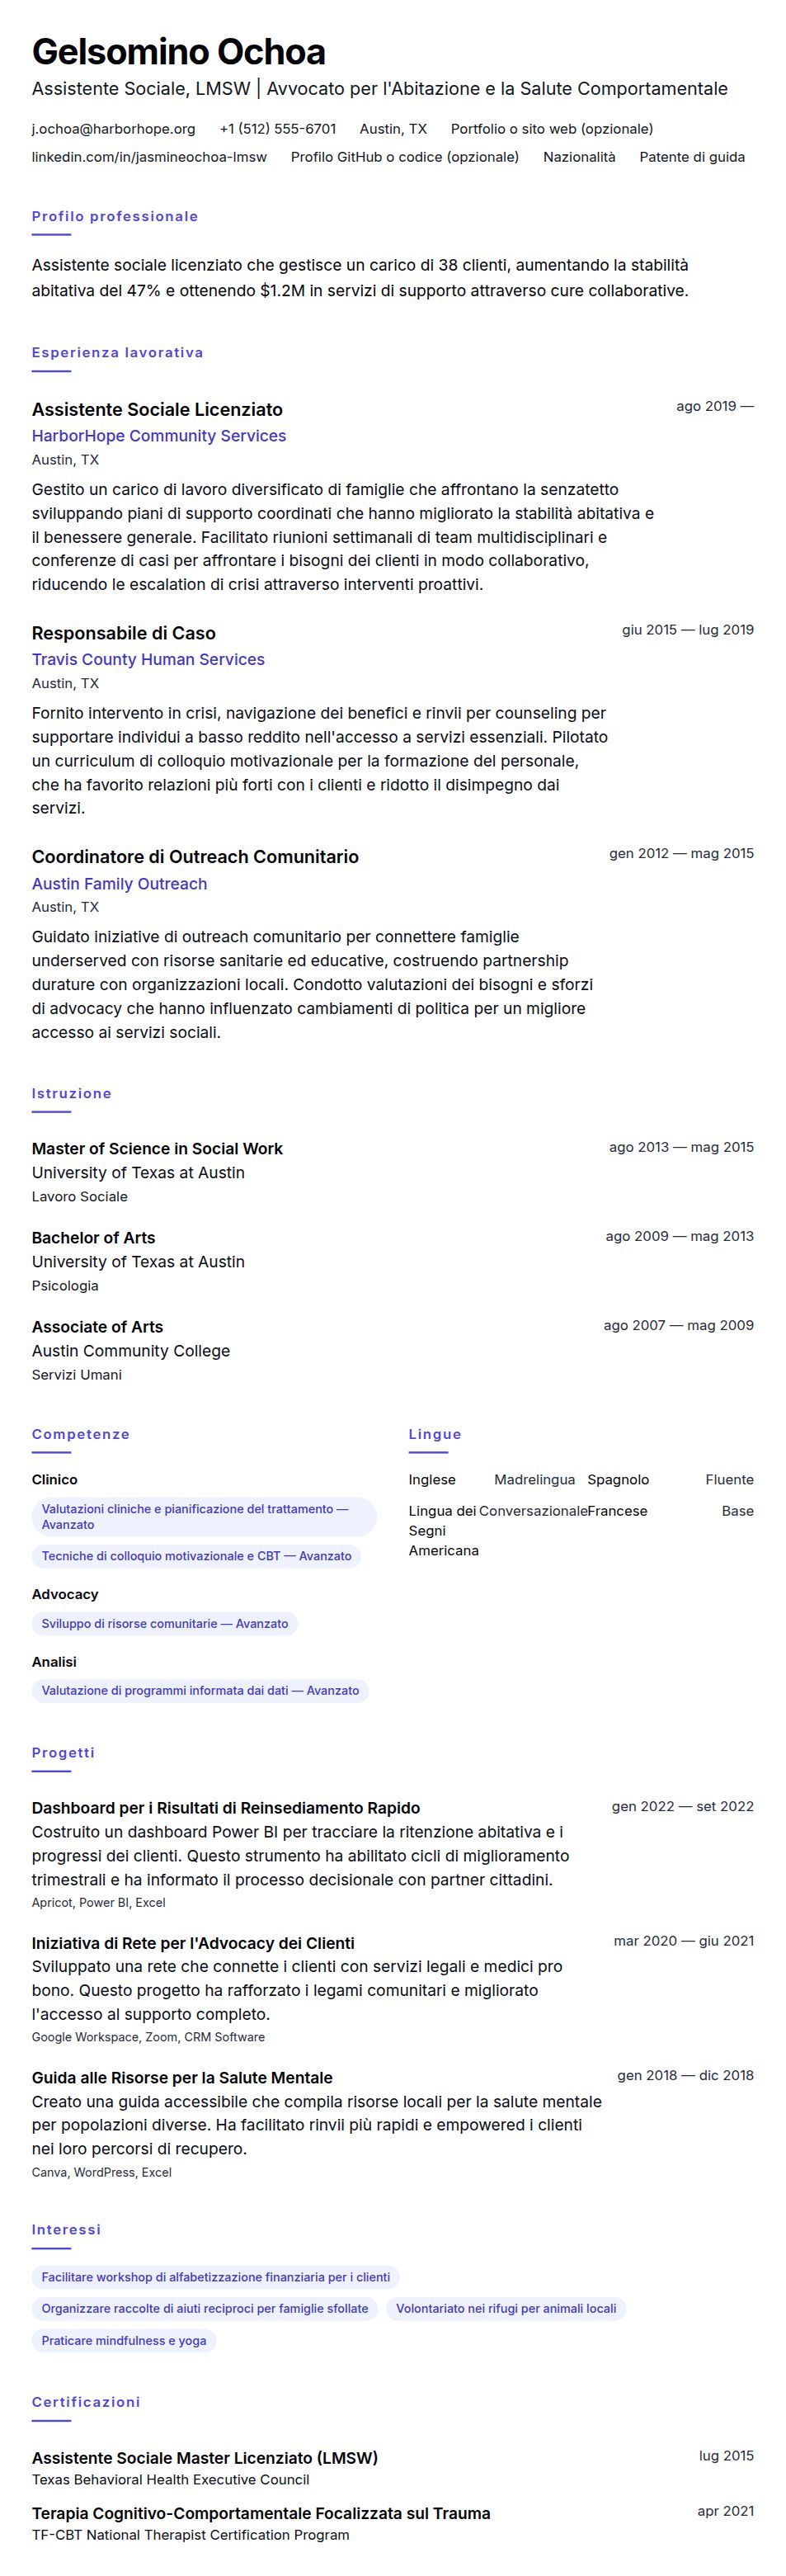Click the Associate of Arts entry
This screenshot has height=2576, width=786.
(97, 1327)
